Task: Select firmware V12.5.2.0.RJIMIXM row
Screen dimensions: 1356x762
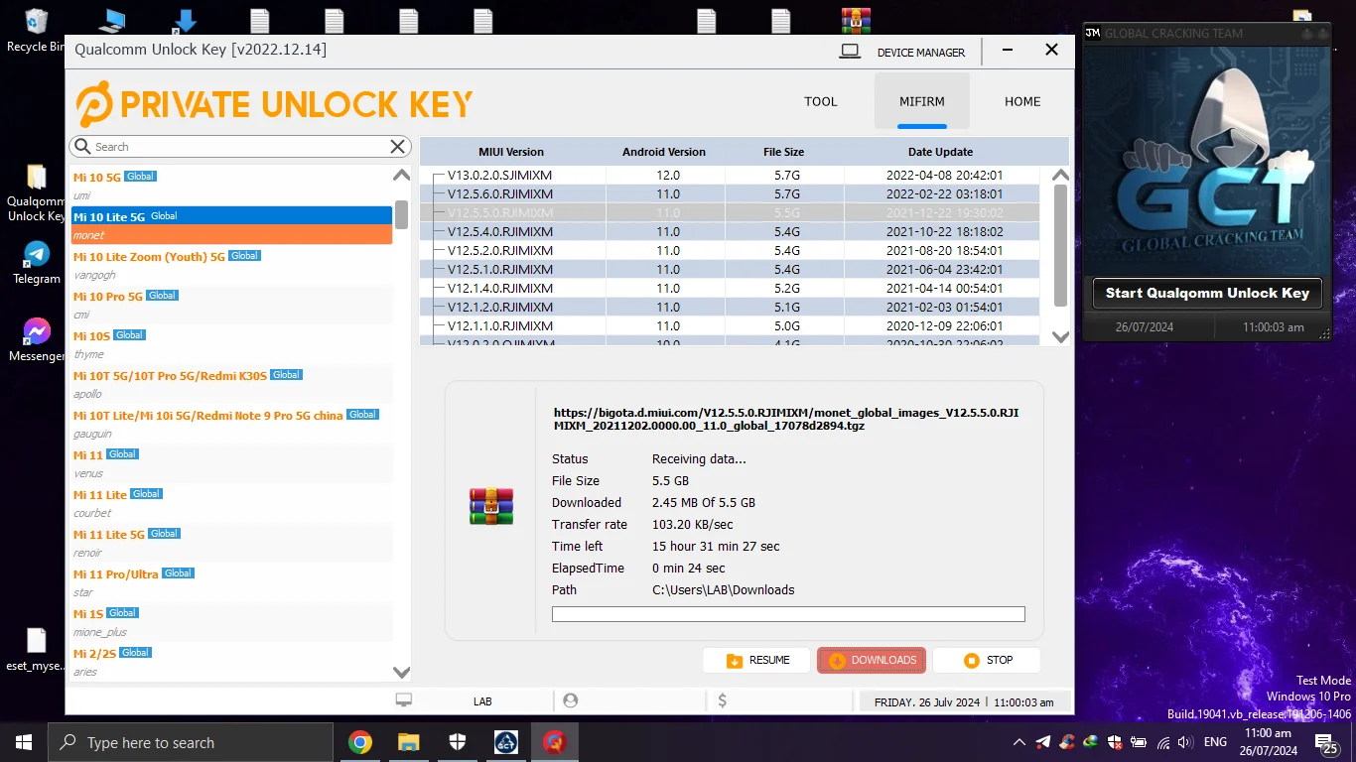Action: tap(730, 251)
